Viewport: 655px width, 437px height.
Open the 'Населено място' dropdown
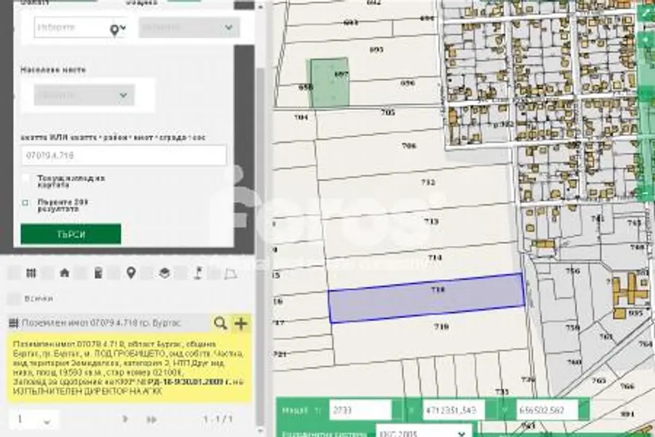pos(84,95)
